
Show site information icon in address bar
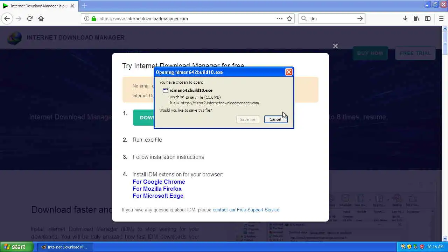pyautogui.click(x=87, y=19)
